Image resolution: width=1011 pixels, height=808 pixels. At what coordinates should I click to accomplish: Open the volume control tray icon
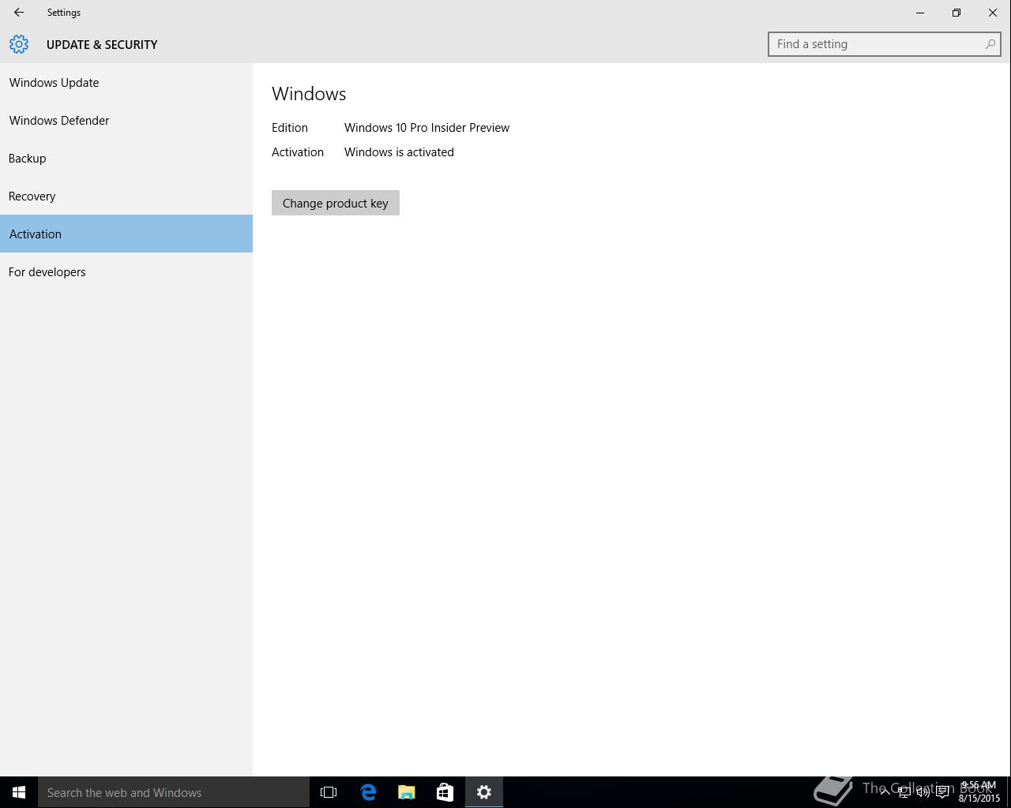[x=923, y=792]
